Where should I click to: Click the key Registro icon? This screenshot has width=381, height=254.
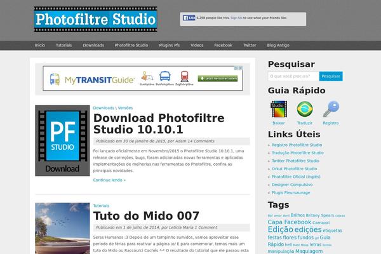331,109
